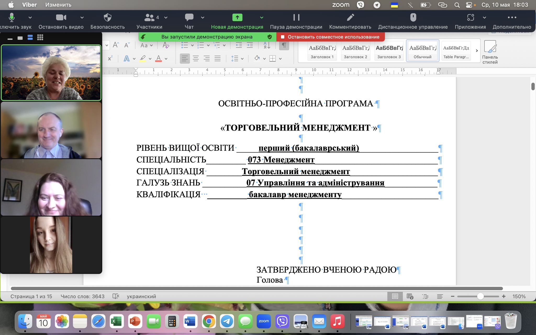Increase font size in Word
The height and width of the screenshot is (335, 536).
(x=116, y=45)
